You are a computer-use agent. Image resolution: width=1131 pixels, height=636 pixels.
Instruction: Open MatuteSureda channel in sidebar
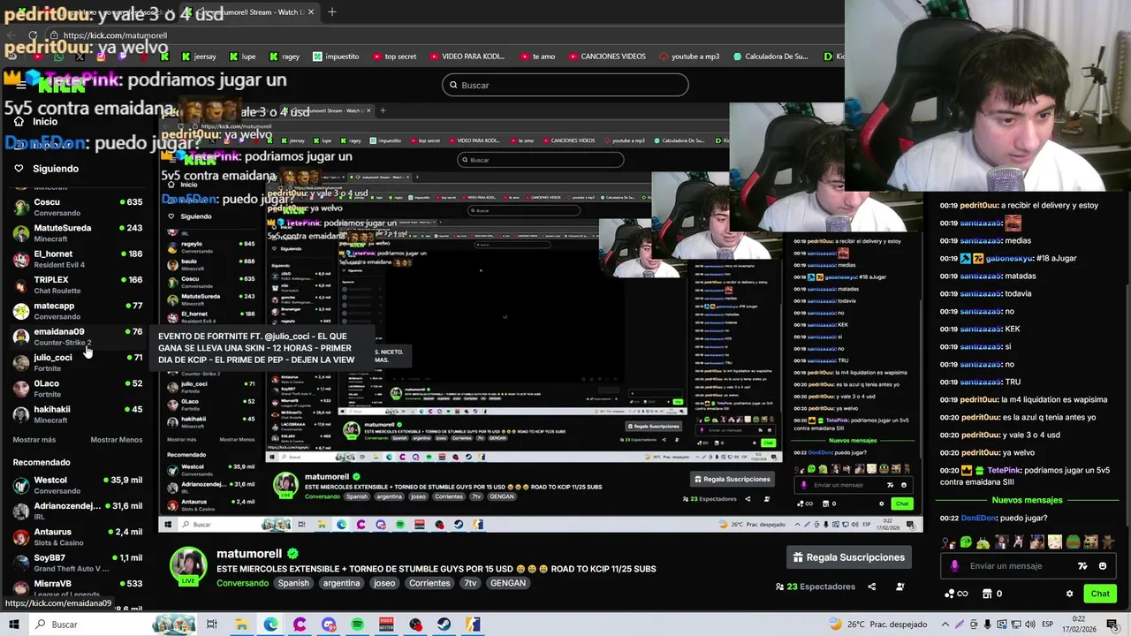78,233
